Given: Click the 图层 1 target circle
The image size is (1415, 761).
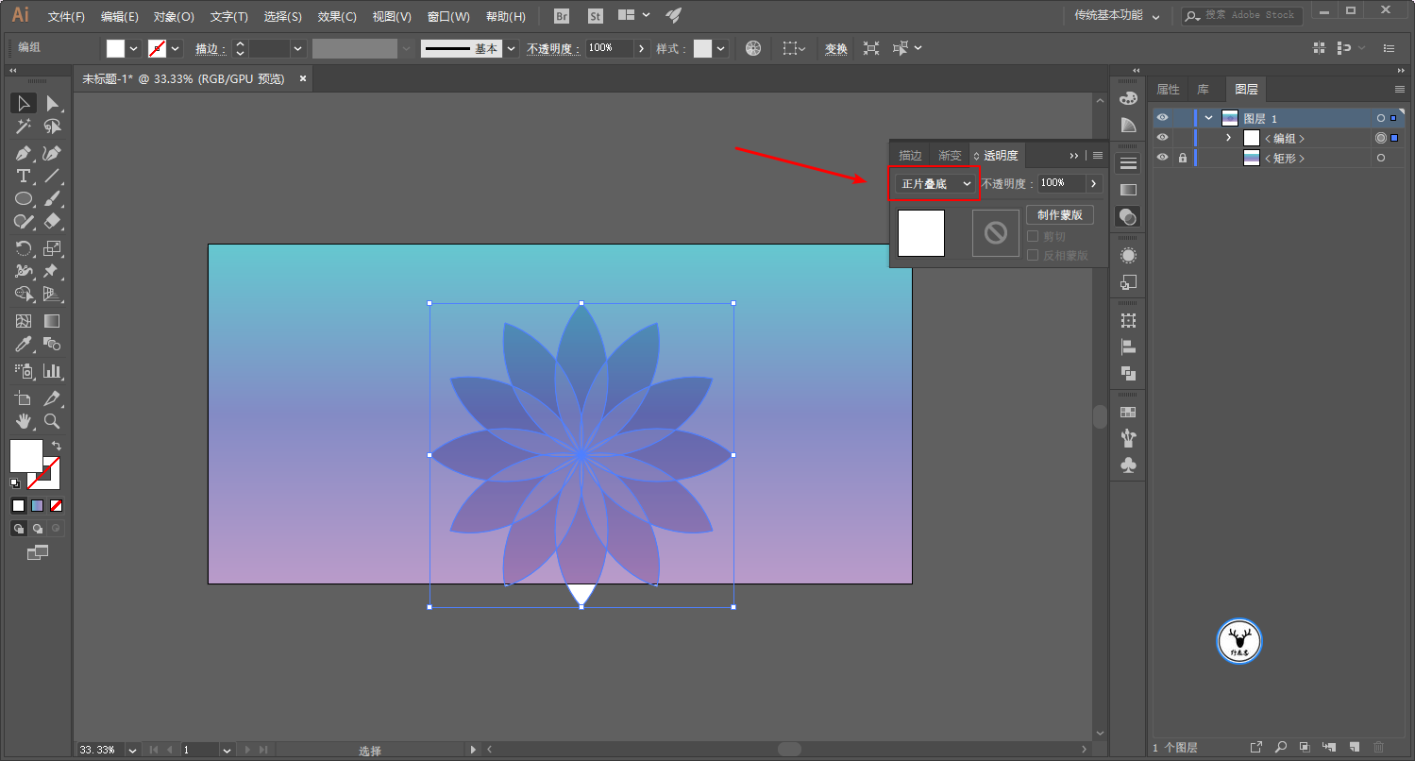Looking at the screenshot, I should pyautogui.click(x=1380, y=118).
